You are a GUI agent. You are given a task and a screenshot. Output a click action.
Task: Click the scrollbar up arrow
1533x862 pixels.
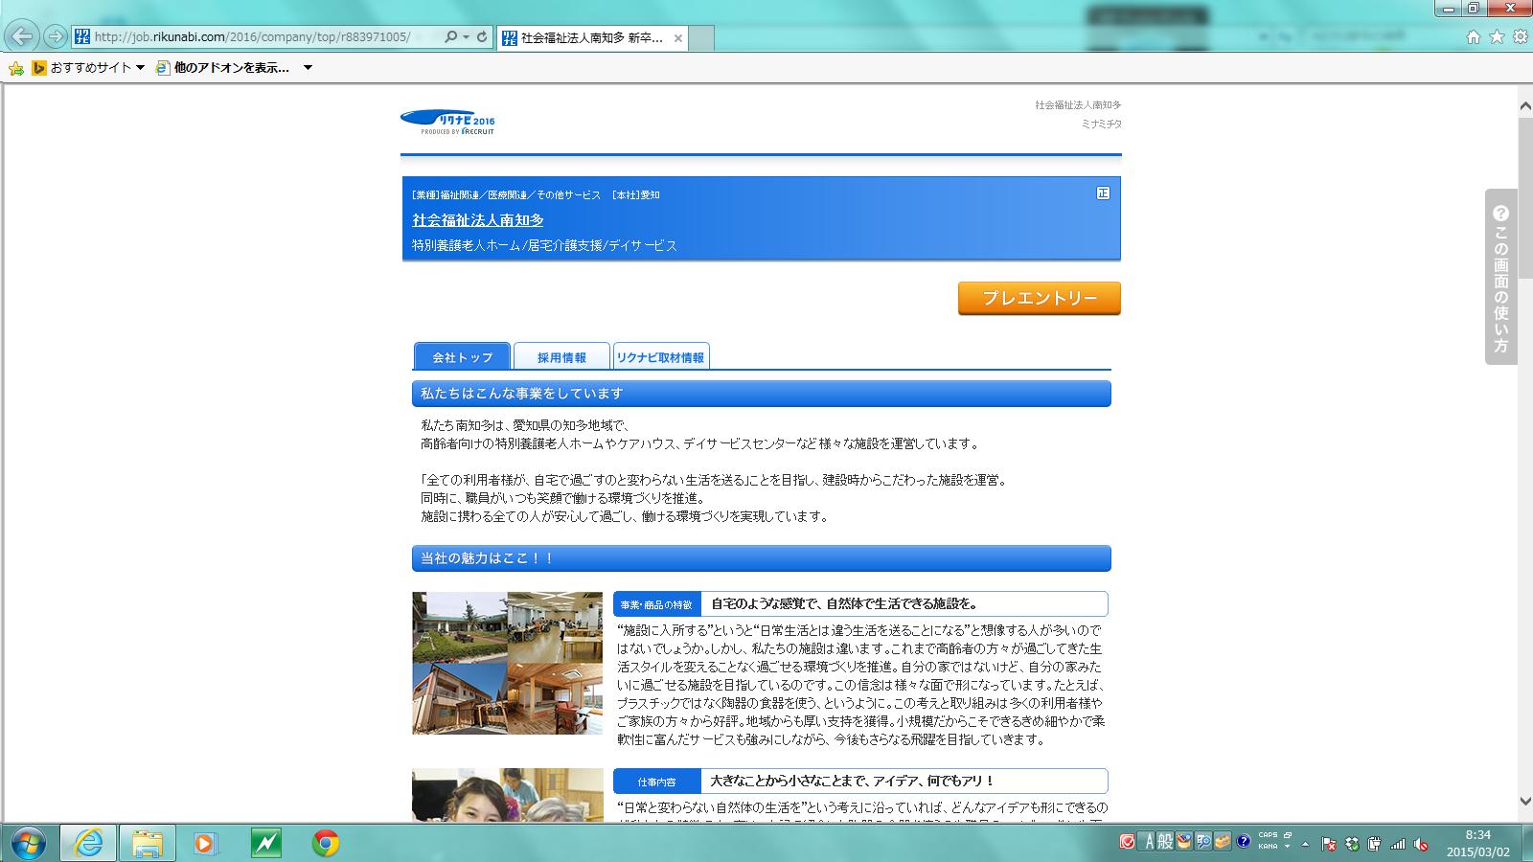tap(1525, 105)
